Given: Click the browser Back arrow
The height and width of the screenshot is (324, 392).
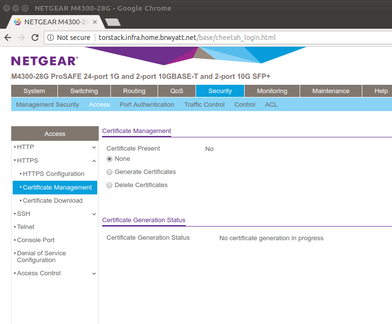Looking at the screenshot, I should (8, 38).
